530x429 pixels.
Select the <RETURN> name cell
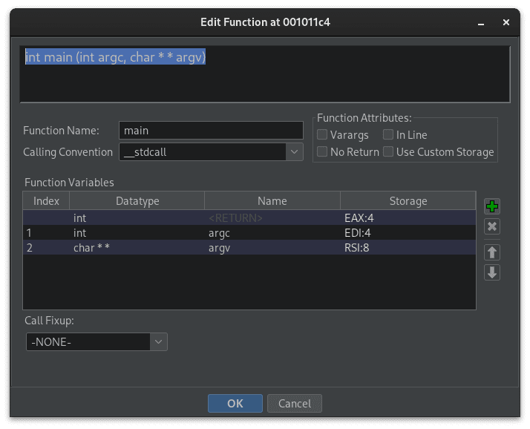272,217
